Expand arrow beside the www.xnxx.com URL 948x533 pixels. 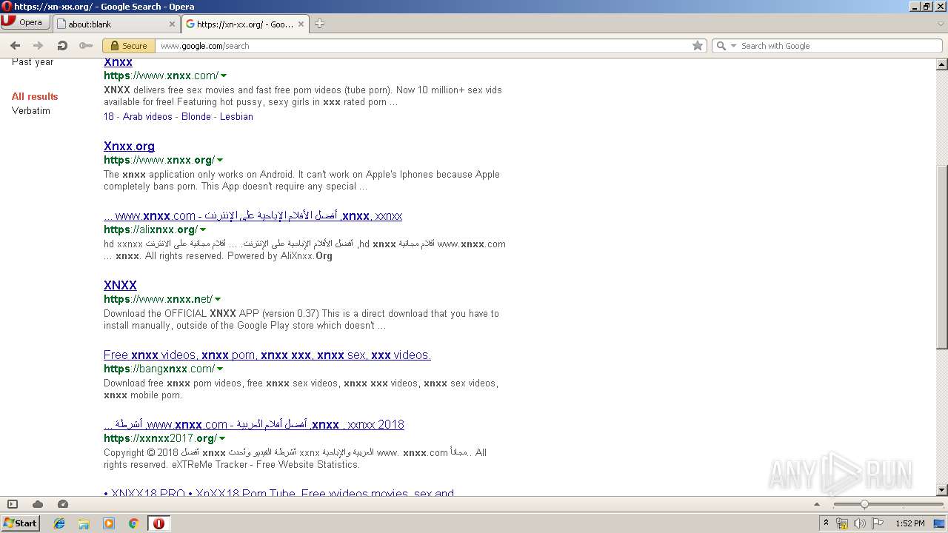coord(224,76)
